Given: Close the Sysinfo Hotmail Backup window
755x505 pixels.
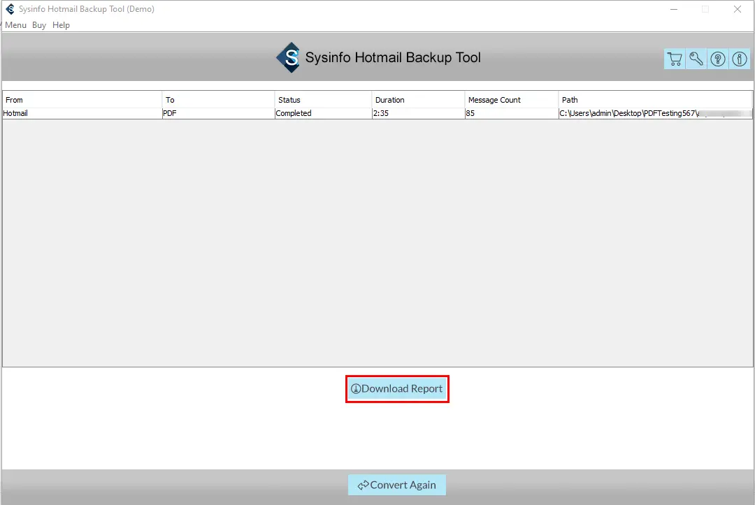Looking at the screenshot, I should pos(738,9).
